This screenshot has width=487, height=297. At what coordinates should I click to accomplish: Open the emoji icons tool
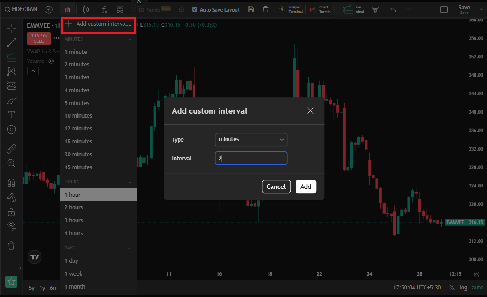[x=12, y=129]
